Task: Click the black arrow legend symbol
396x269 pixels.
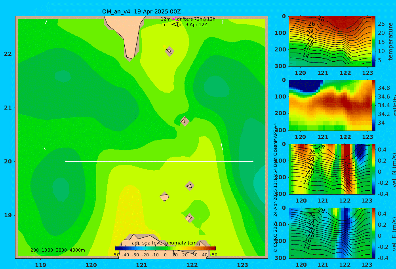Action: click(175, 25)
